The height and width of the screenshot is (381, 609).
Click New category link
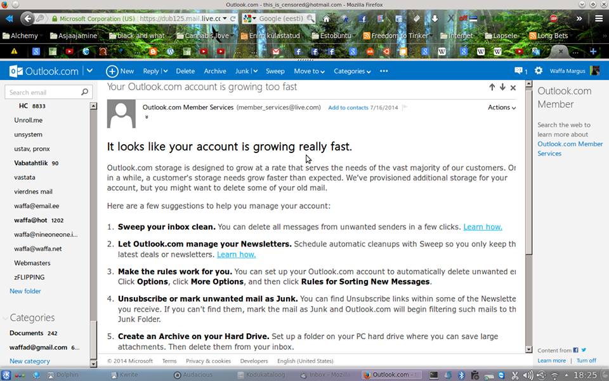pyautogui.click(x=30, y=361)
